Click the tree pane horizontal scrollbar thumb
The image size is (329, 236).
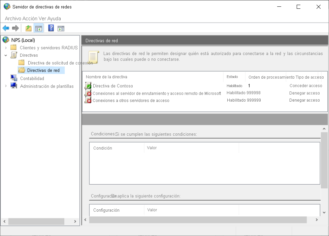pyautogui.click(x=36, y=221)
